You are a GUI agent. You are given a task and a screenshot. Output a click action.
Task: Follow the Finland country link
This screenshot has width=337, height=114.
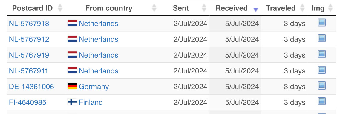click(x=91, y=102)
